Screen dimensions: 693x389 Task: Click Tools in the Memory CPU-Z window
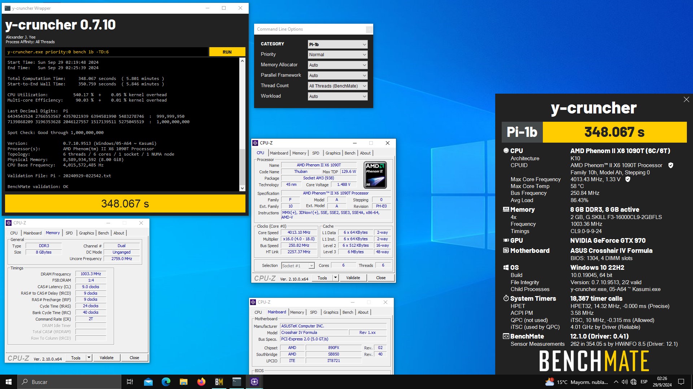pyautogui.click(x=76, y=358)
